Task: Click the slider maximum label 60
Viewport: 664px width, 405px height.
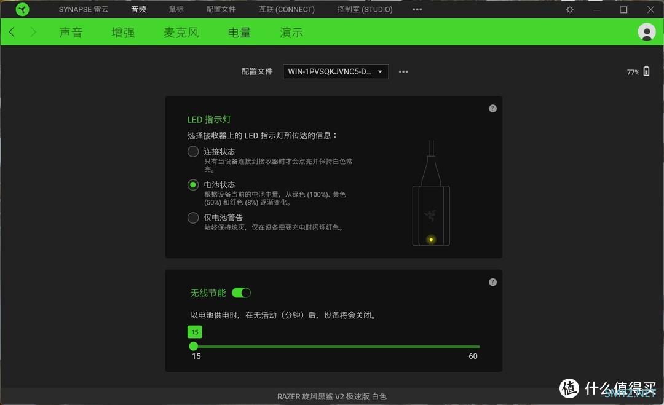Action: [x=473, y=356]
